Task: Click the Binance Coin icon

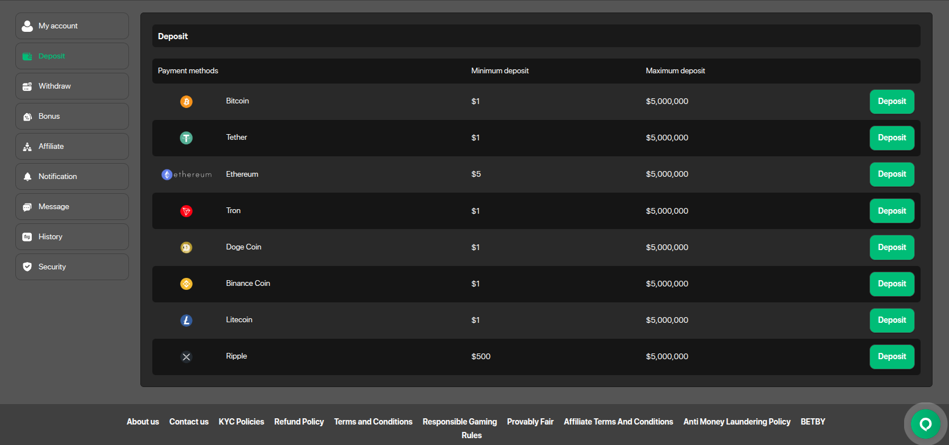Action: coord(186,284)
